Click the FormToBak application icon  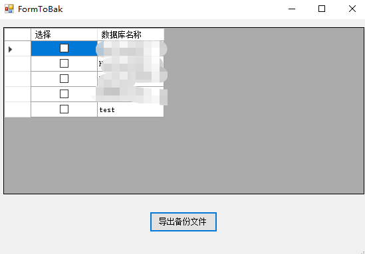pyautogui.click(x=9, y=9)
